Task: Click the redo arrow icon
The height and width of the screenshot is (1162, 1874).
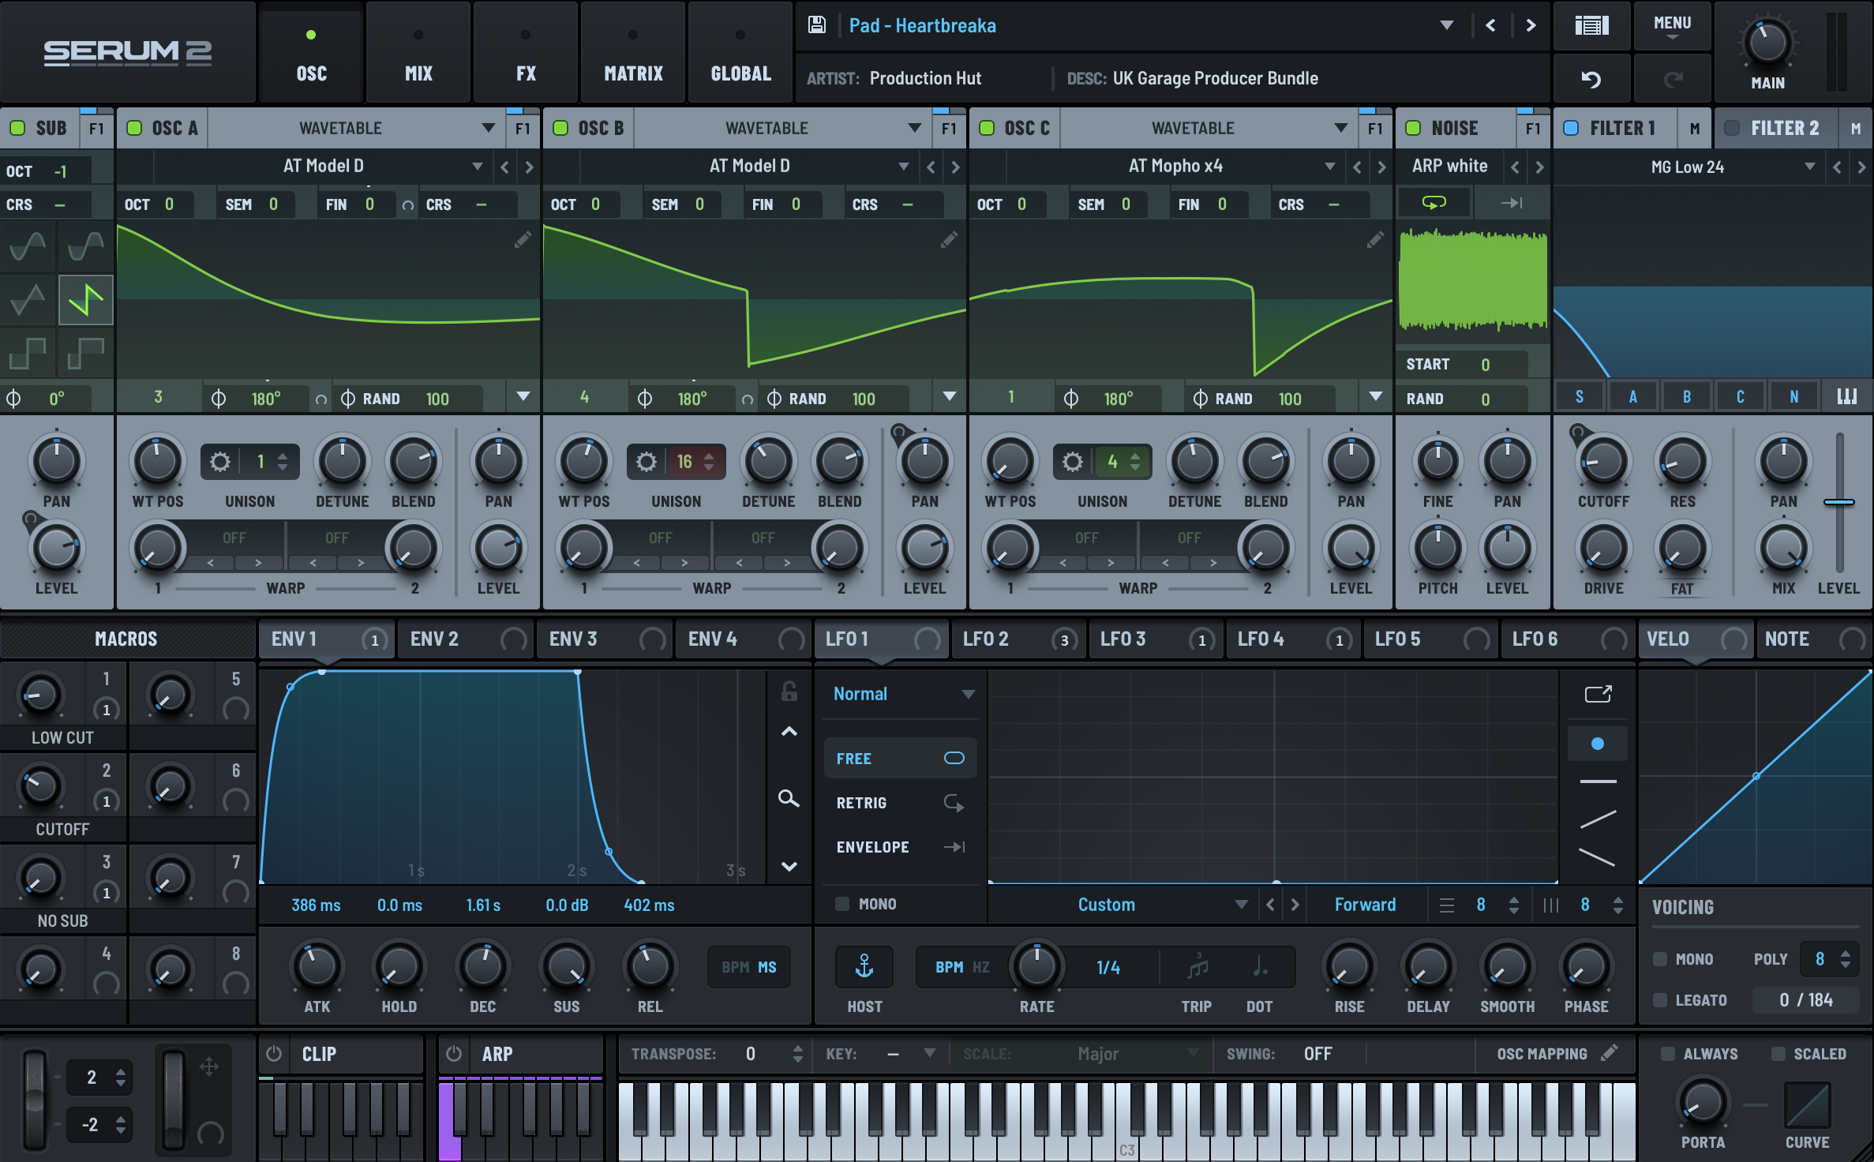Action: tap(1673, 79)
